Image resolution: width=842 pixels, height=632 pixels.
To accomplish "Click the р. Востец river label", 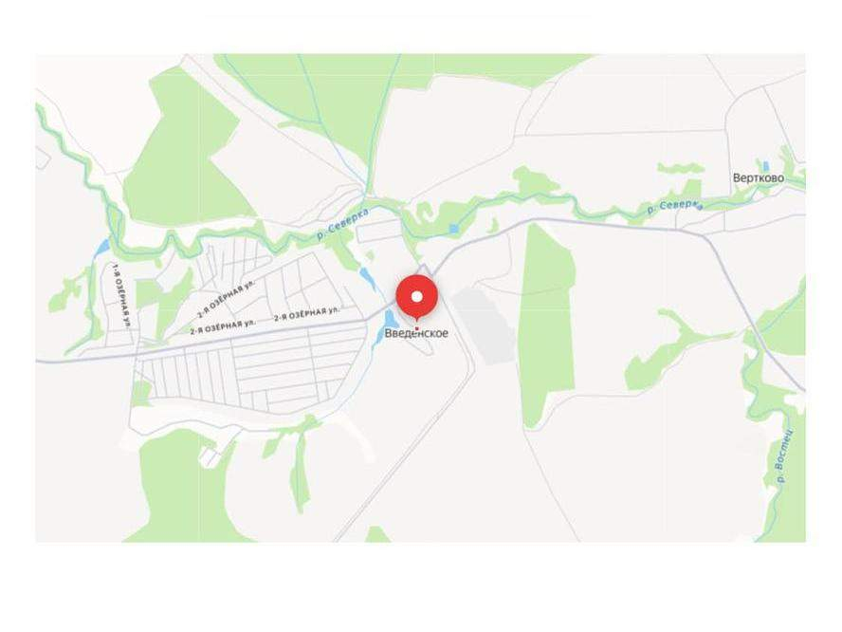I will click(784, 455).
